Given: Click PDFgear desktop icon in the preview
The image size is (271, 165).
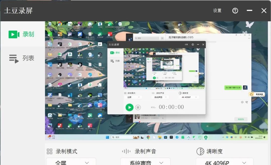Looking at the screenshot, I should tap(110, 35).
